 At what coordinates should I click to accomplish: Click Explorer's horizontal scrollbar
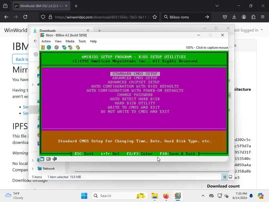pos(152,171)
